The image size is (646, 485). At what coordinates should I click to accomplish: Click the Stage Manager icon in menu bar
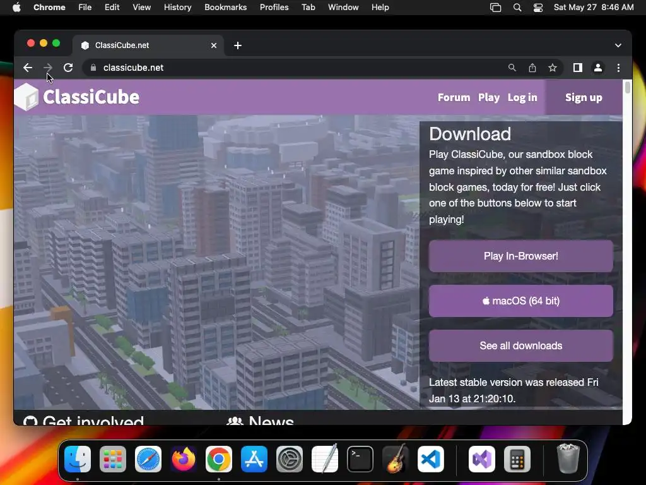pyautogui.click(x=495, y=8)
